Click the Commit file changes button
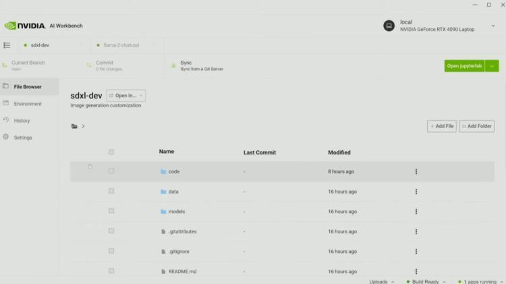 [105, 65]
